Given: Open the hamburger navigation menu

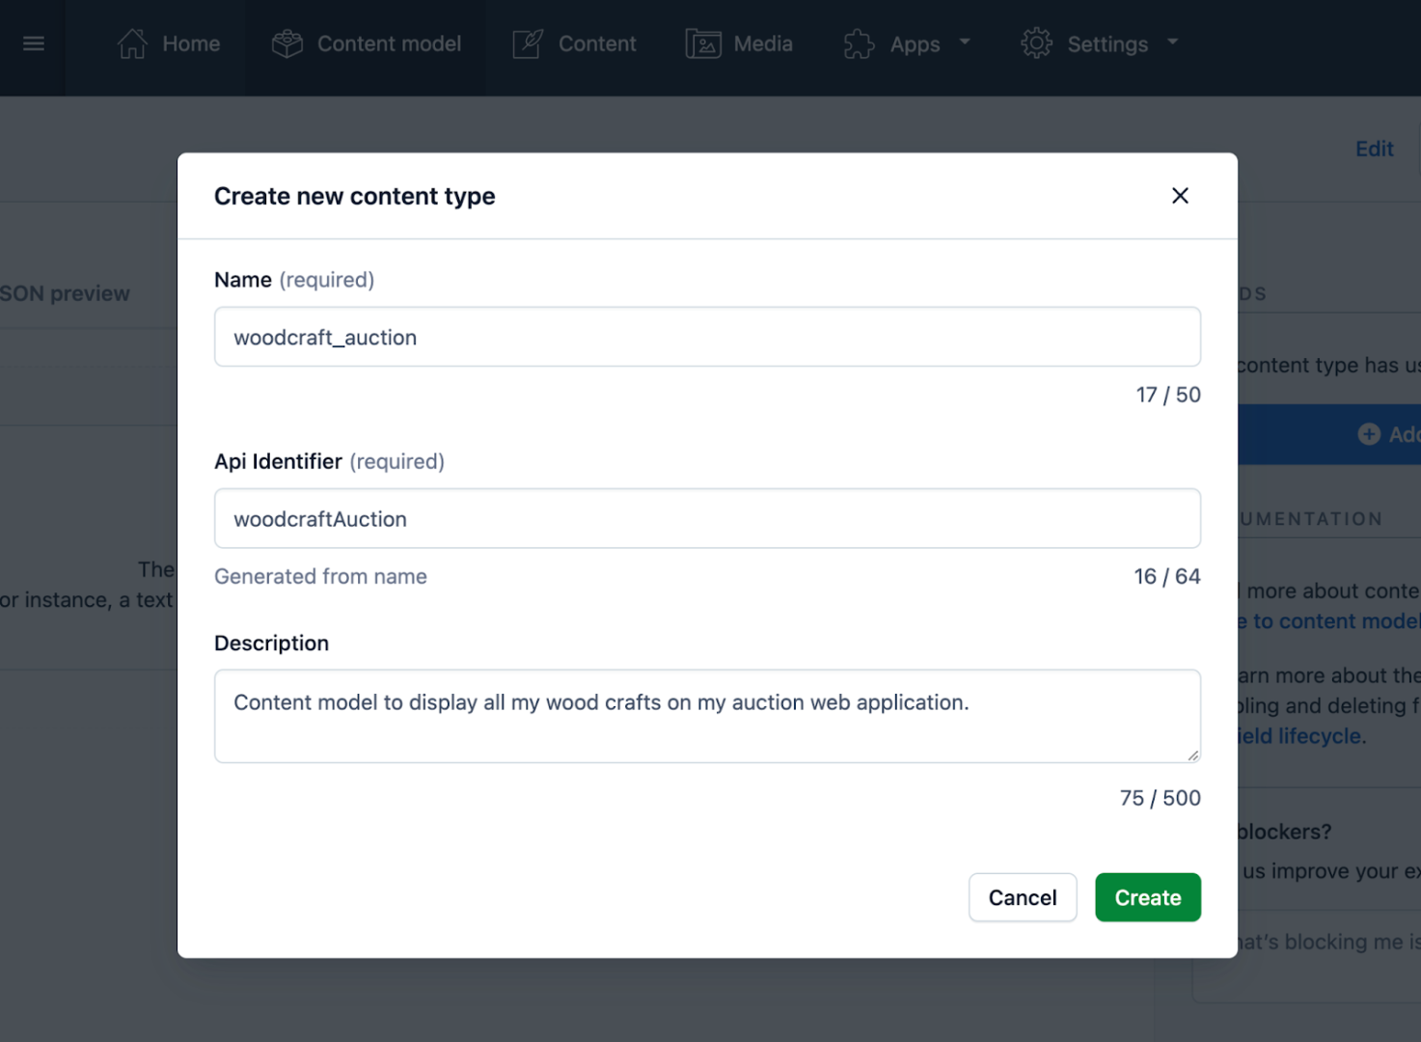Looking at the screenshot, I should click(32, 42).
